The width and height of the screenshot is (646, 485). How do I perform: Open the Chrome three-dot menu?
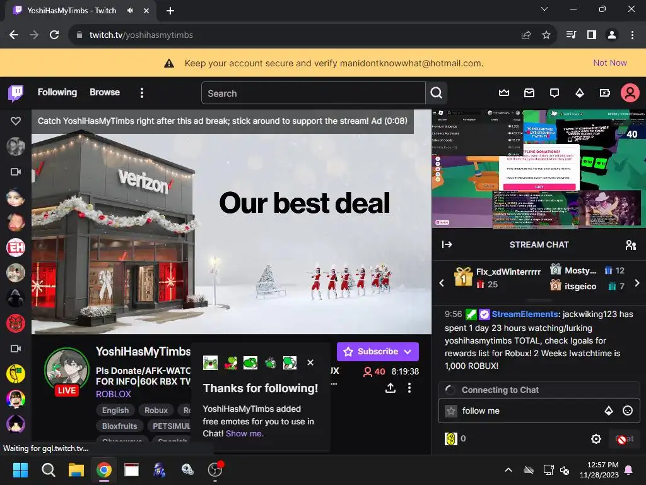pos(632,35)
